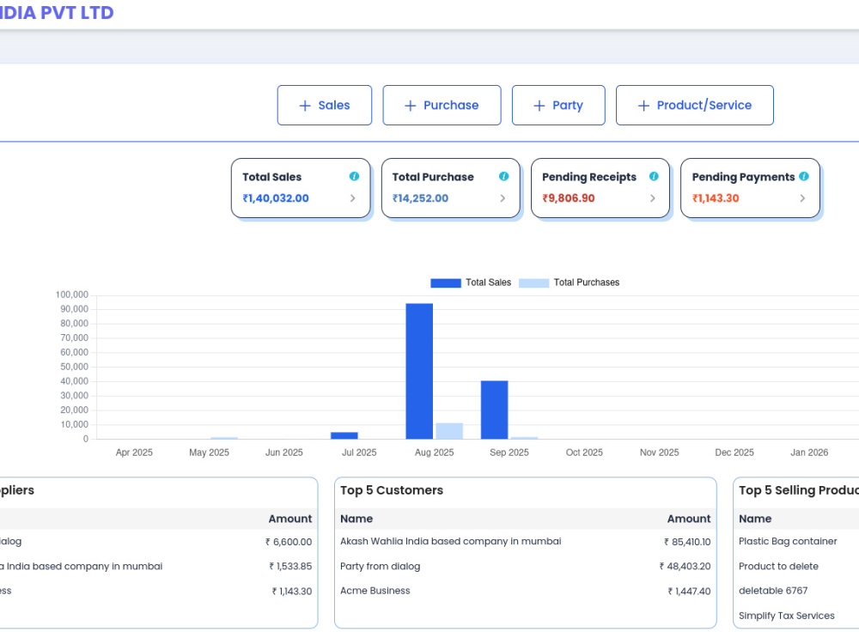Click the Pending Payments info icon
The height and width of the screenshot is (644, 859).
[x=804, y=176]
